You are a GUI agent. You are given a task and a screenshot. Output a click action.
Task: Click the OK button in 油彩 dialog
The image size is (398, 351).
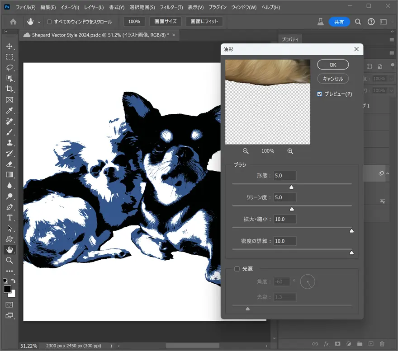pyautogui.click(x=332, y=65)
